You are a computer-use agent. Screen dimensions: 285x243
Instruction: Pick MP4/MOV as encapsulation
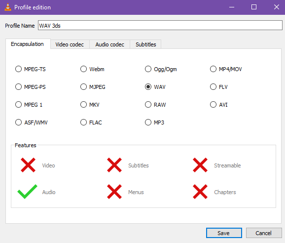click(x=213, y=69)
